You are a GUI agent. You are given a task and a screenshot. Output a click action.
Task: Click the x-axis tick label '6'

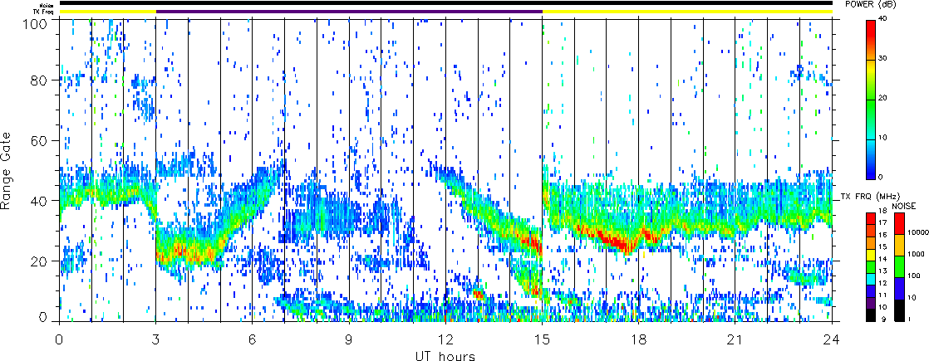(253, 339)
